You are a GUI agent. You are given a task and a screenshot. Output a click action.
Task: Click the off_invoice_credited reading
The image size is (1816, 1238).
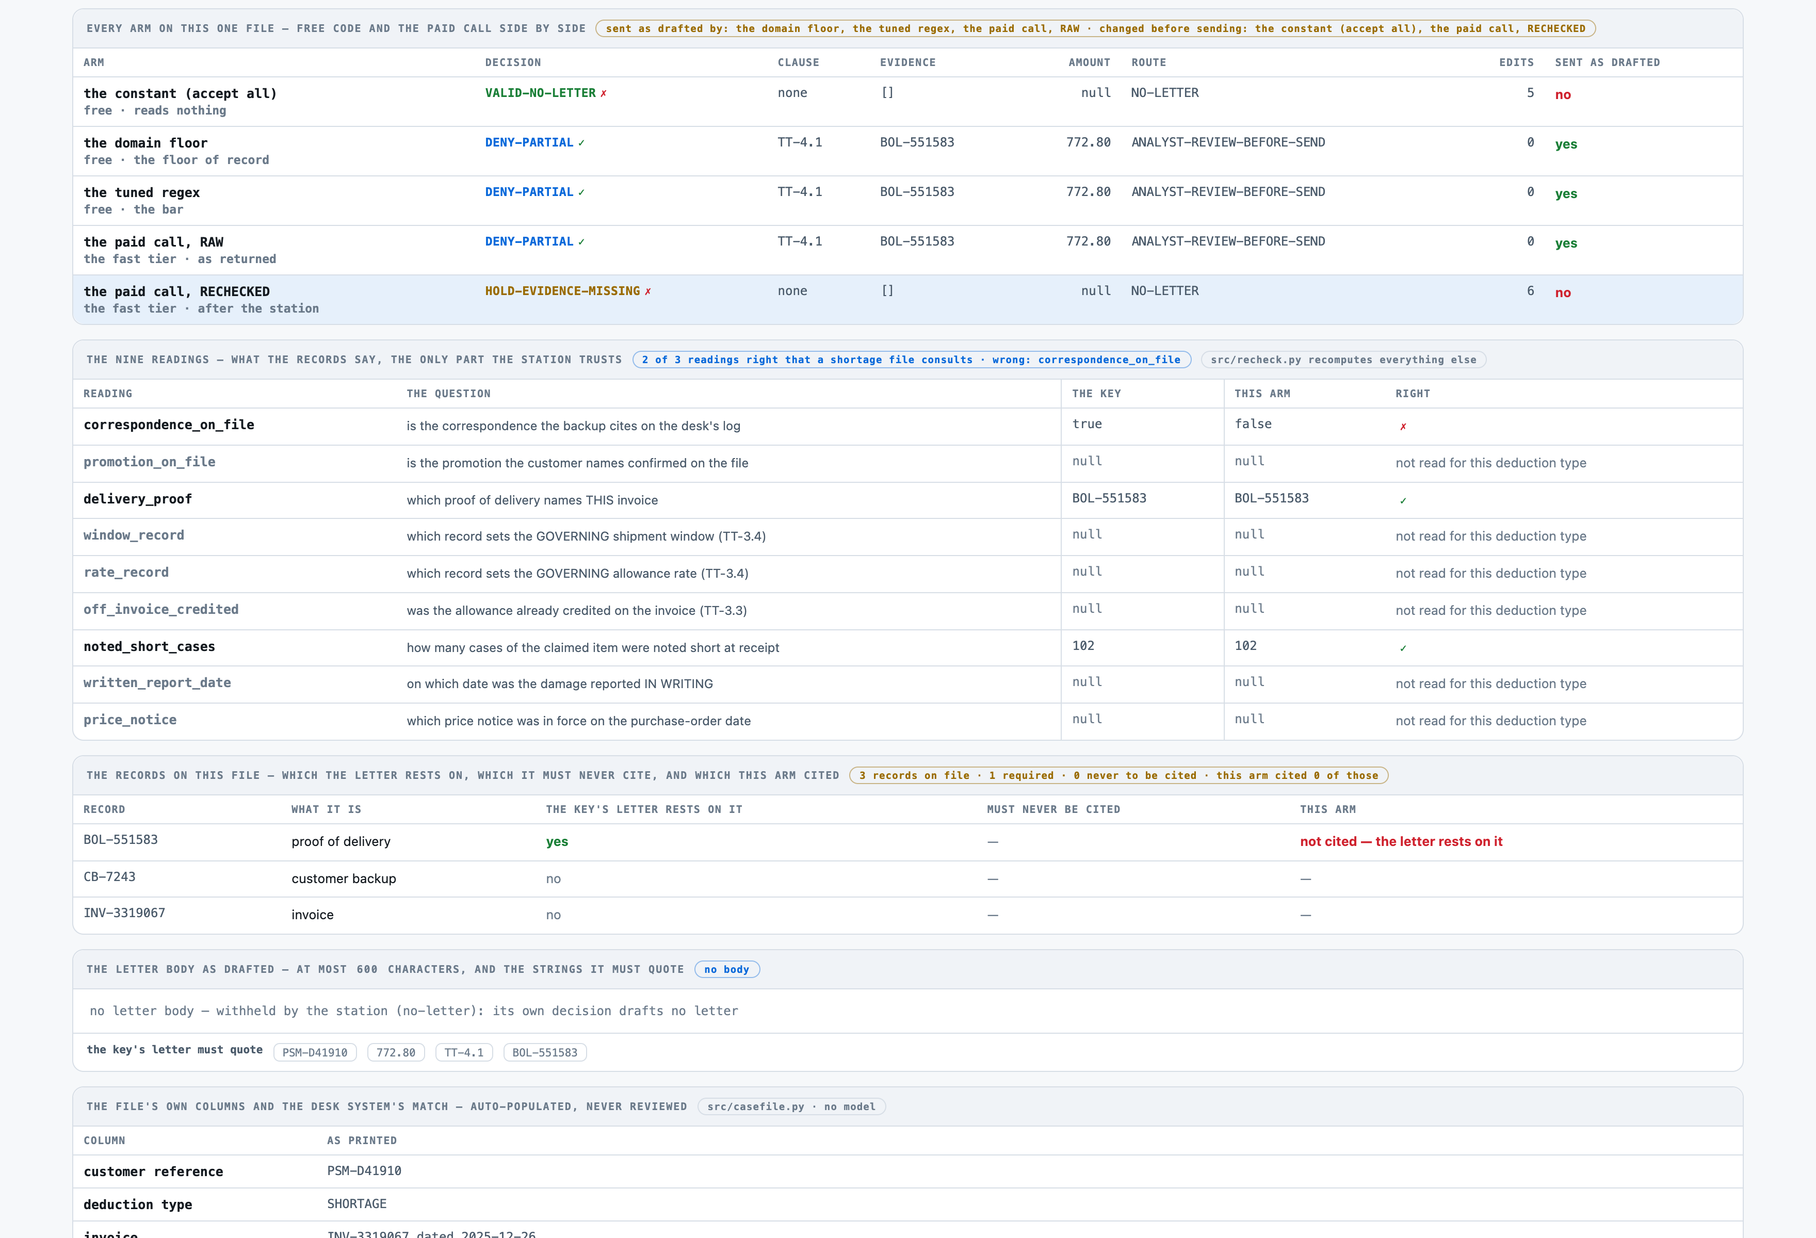click(161, 609)
